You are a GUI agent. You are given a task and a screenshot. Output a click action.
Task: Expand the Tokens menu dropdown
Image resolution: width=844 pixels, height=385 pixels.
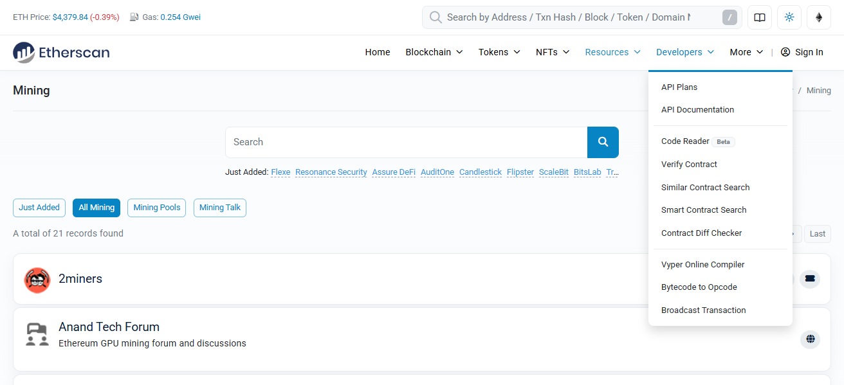(499, 52)
